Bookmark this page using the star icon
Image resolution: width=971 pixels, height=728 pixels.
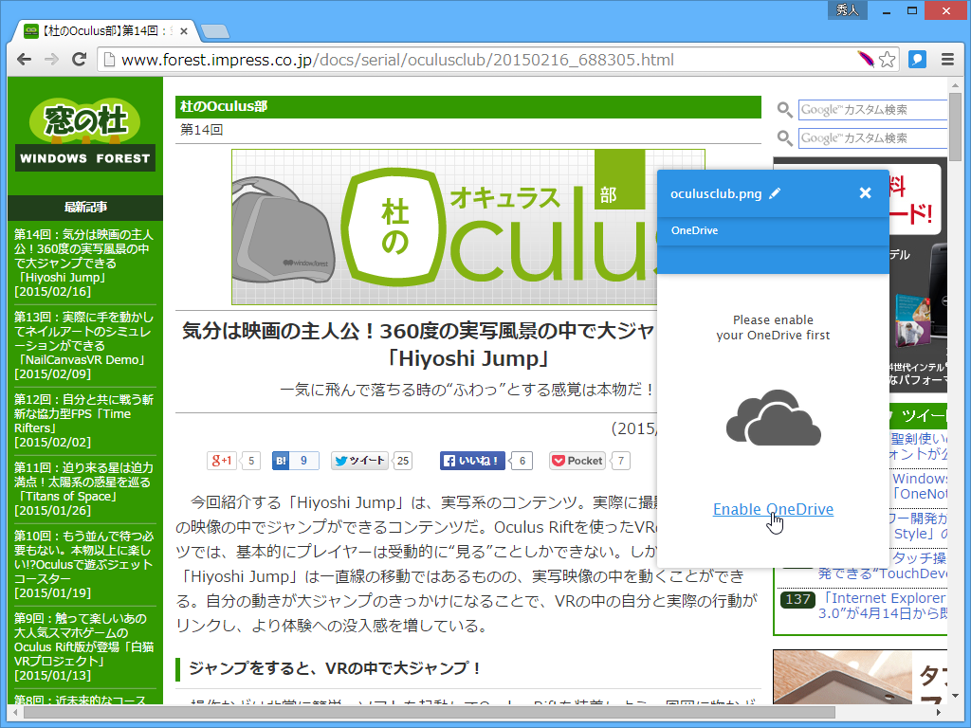(889, 59)
